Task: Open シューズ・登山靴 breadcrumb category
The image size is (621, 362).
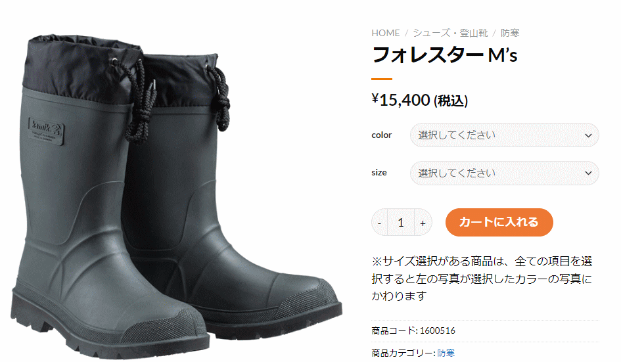Action: pyautogui.click(x=450, y=33)
